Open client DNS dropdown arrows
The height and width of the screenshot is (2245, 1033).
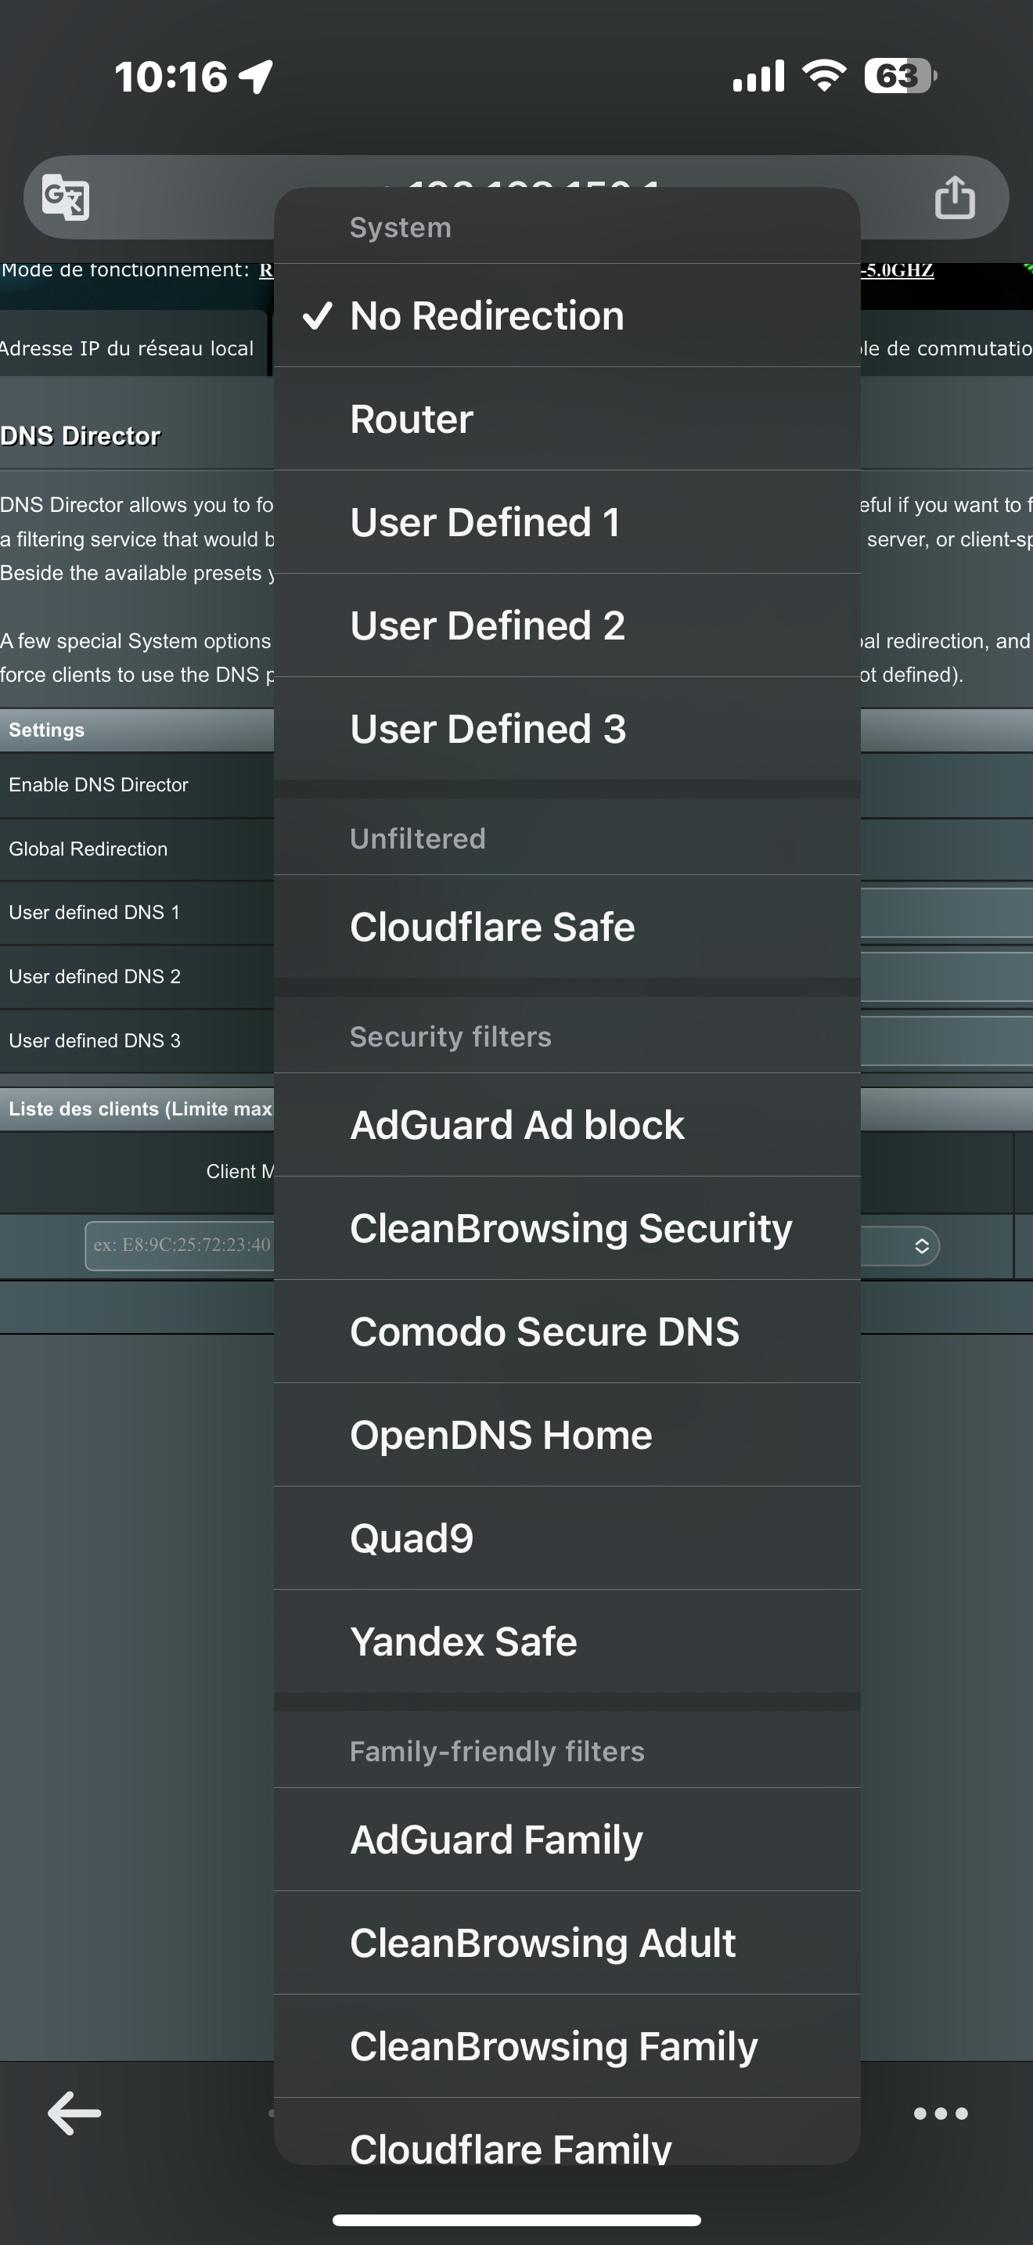(922, 1246)
